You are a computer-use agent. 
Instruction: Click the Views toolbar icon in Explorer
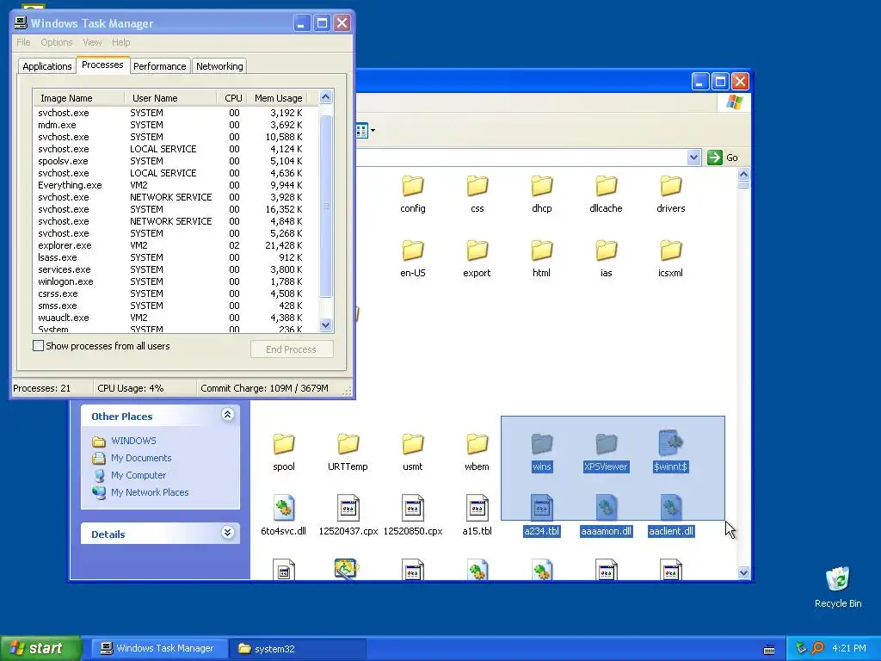coord(362,131)
